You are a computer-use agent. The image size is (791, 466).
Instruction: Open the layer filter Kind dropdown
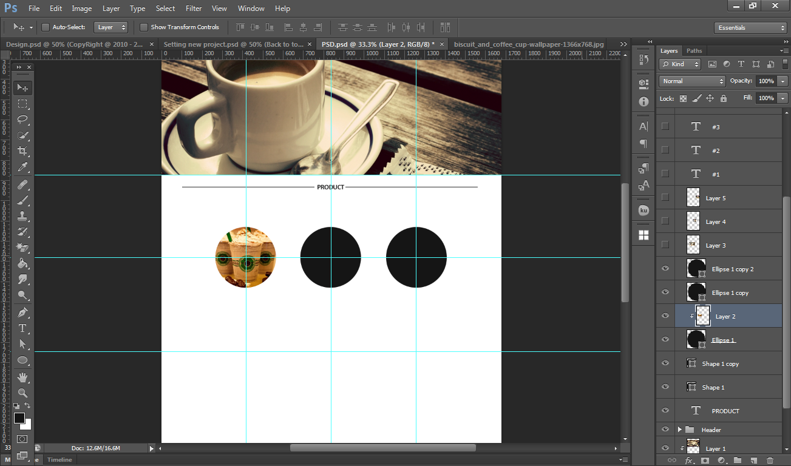pyautogui.click(x=680, y=64)
